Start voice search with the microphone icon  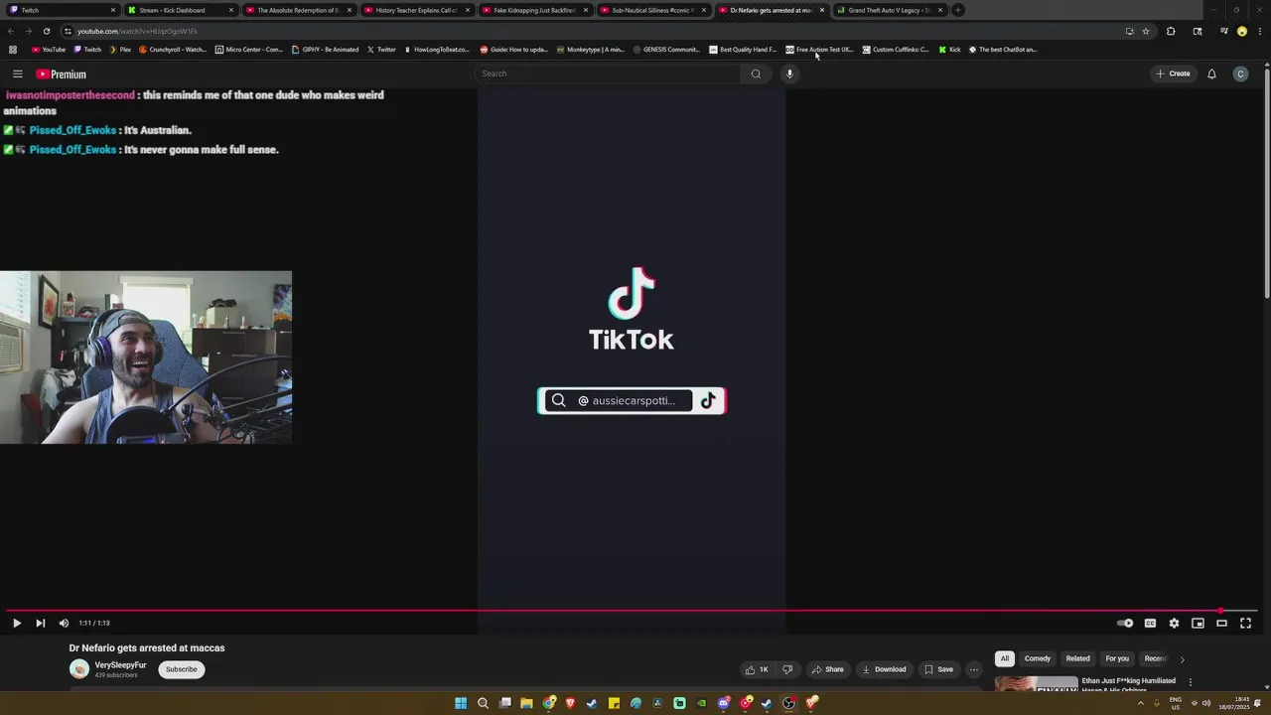coord(790,73)
